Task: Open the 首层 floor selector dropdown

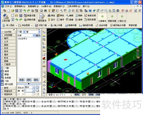Action: pyautogui.click(x=71, y=95)
